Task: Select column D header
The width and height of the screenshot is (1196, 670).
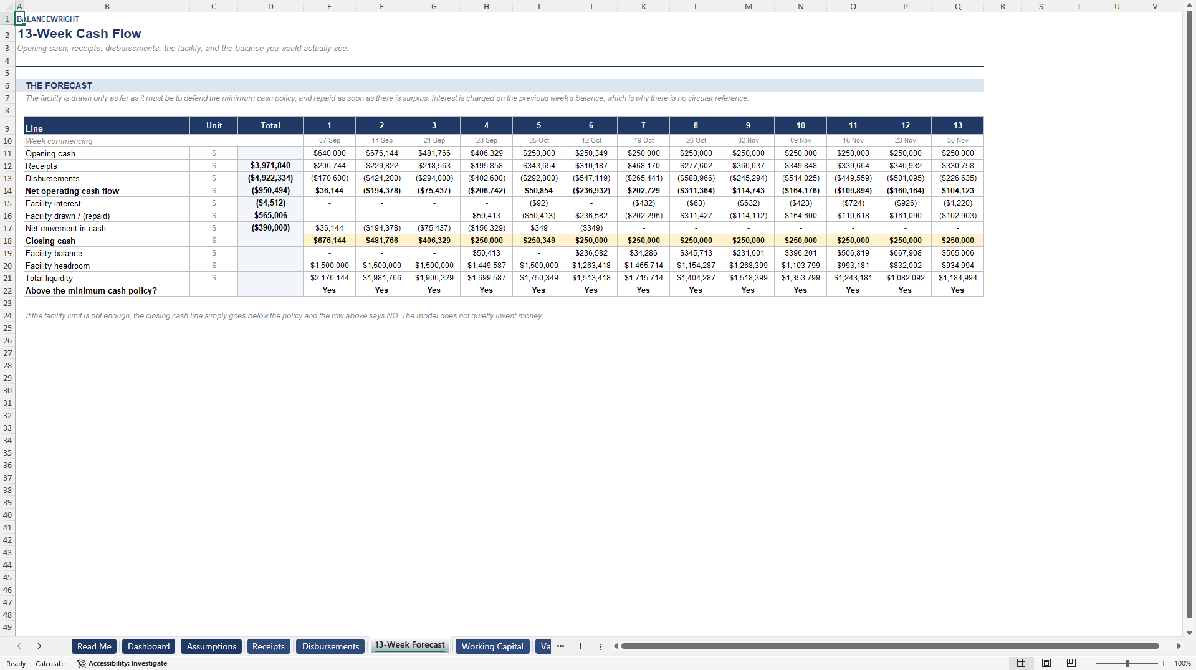Action: (x=270, y=6)
